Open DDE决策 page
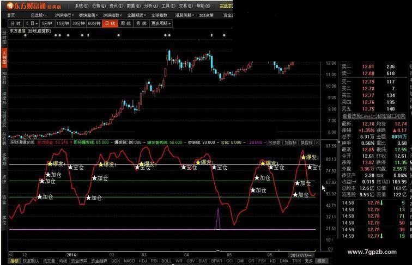The height and width of the screenshot is (265, 412). pyautogui.click(x=206, y=15)
